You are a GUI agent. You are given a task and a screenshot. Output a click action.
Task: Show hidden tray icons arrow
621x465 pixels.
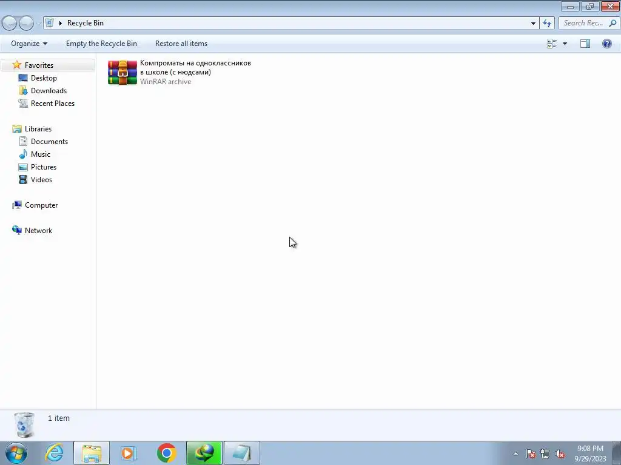[x=515, y=453]
